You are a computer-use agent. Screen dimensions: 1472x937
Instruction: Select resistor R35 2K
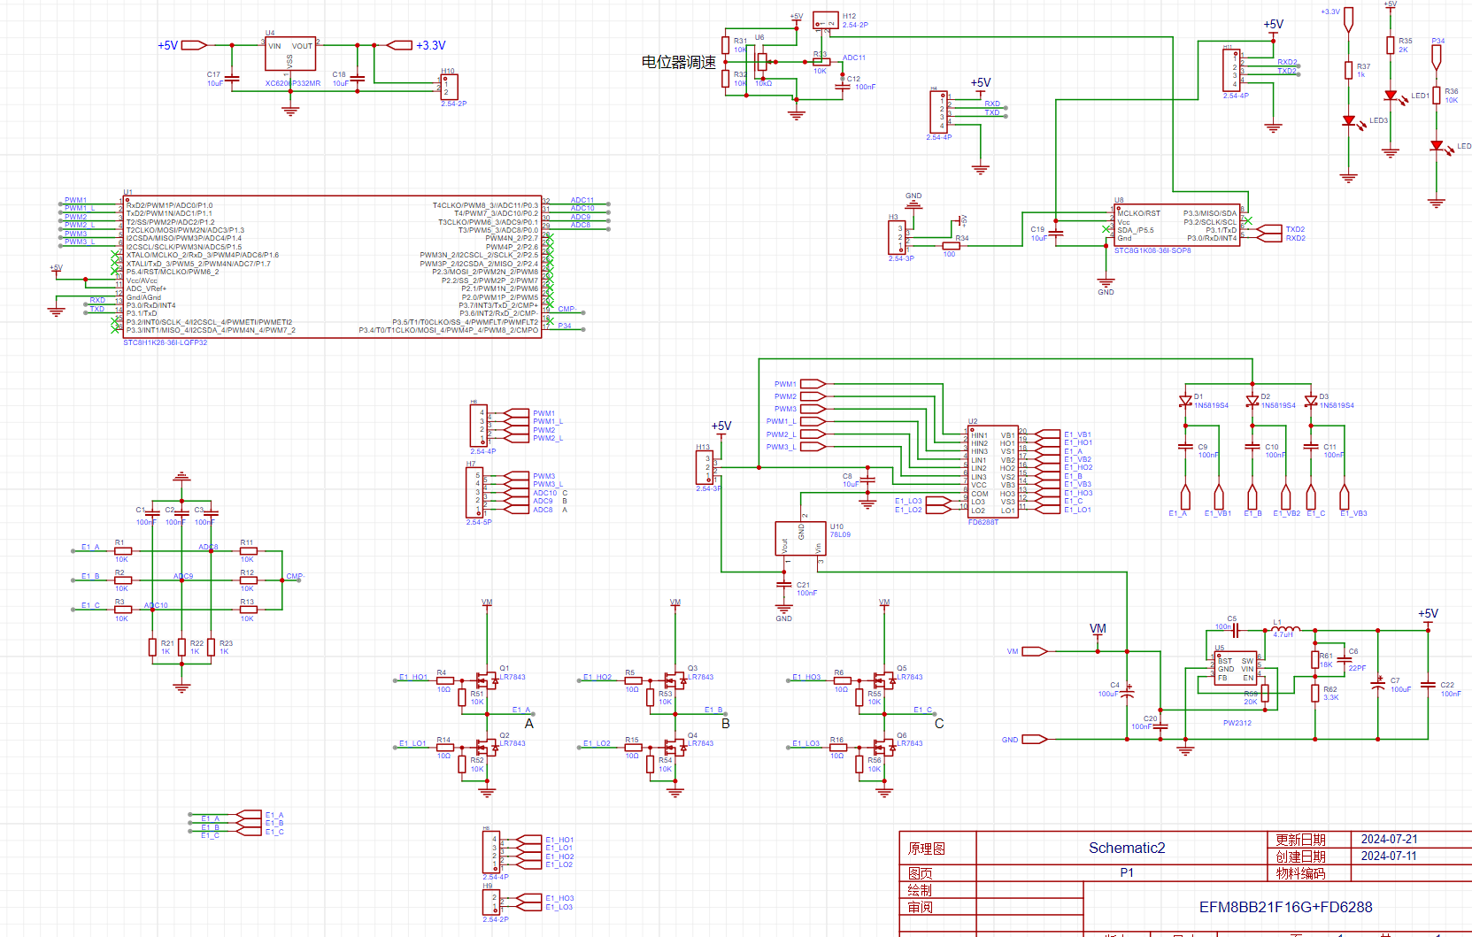1391,44
